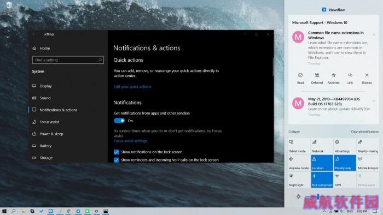Uncheck Show notifications on the lock screen
This screenshot has height=215, width=383.
[x=116, y=152]
